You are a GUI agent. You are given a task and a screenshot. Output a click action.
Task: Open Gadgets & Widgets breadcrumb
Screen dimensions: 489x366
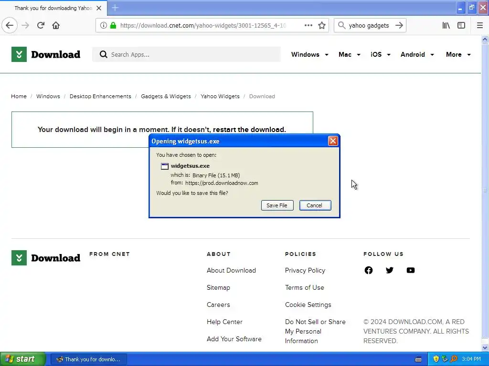tap(166, 96)
